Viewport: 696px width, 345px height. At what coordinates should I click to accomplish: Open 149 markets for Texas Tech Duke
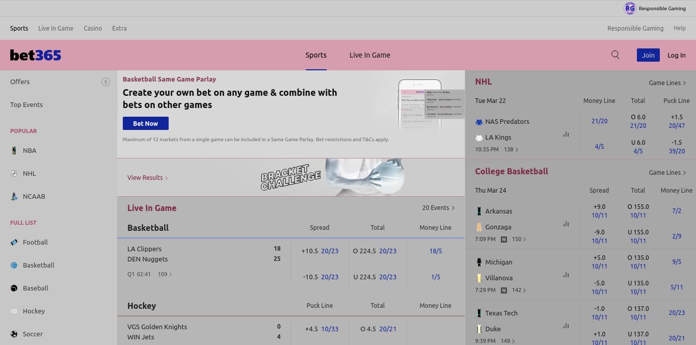(508, 341)
